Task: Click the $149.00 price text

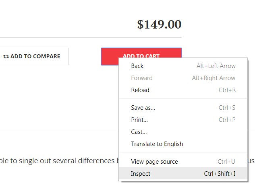Action: [159, 25]
